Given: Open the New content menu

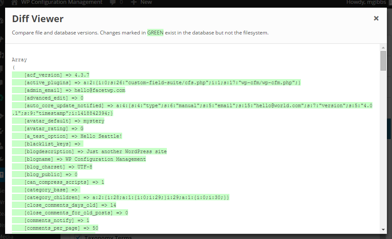Looking at the screenshot, I should 141,2.
